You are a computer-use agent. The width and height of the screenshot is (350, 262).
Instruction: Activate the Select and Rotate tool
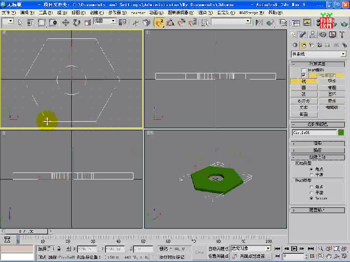point(77,23)
